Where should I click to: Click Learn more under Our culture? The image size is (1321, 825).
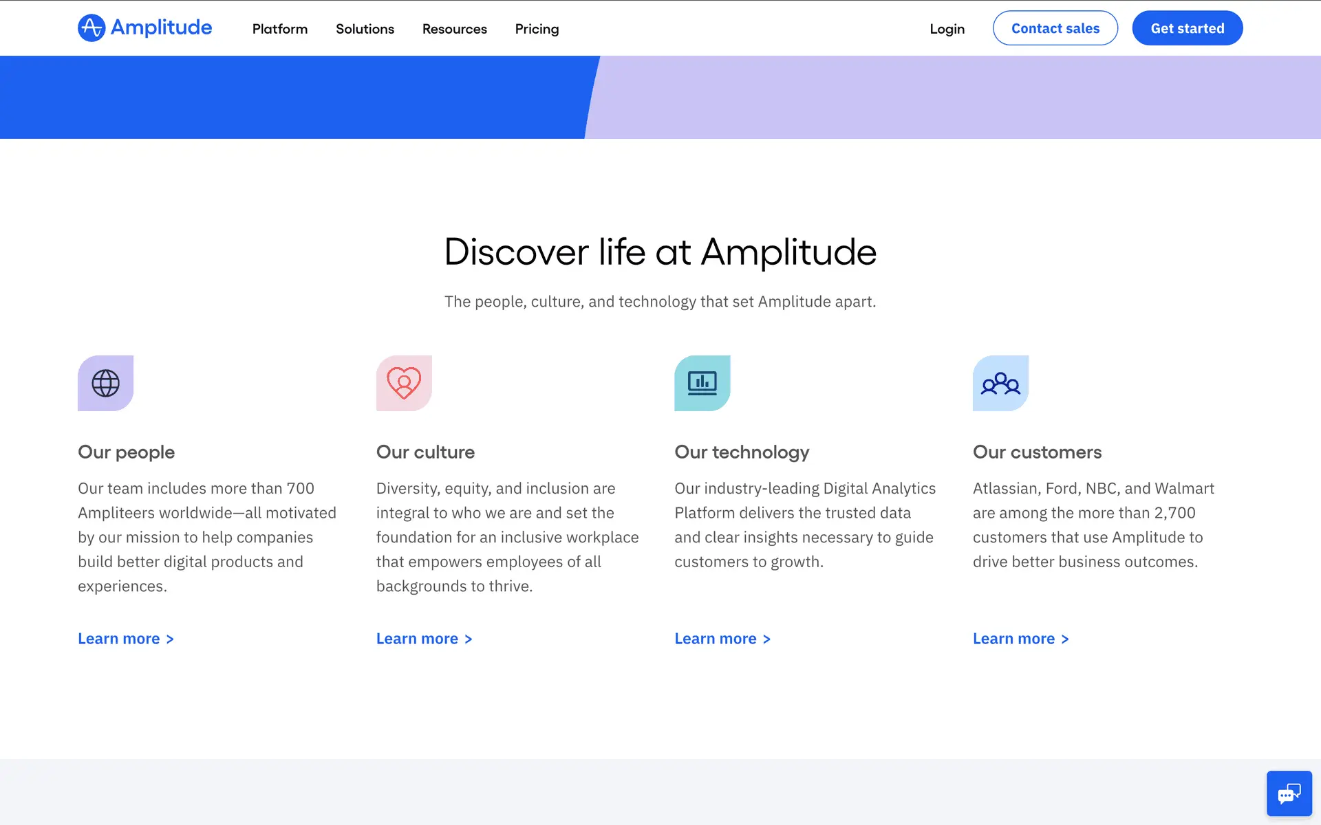424,639
